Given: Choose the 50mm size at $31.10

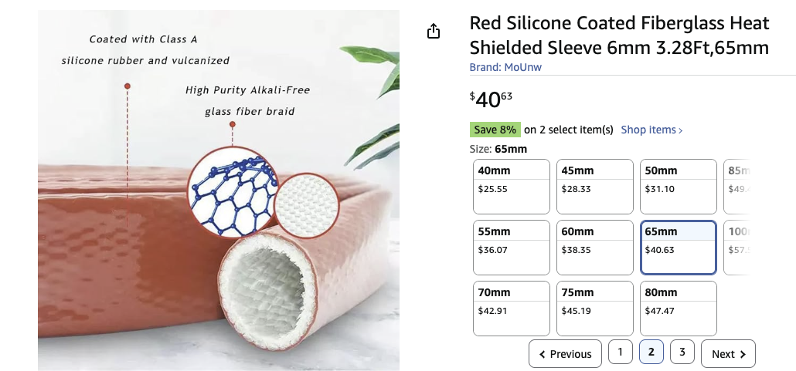Looking at the screenshot, I should [x=678, y=187].
